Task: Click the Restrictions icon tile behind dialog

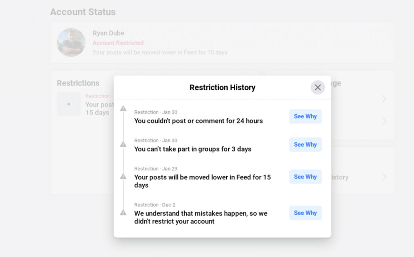Action: (x=69, y=104)
